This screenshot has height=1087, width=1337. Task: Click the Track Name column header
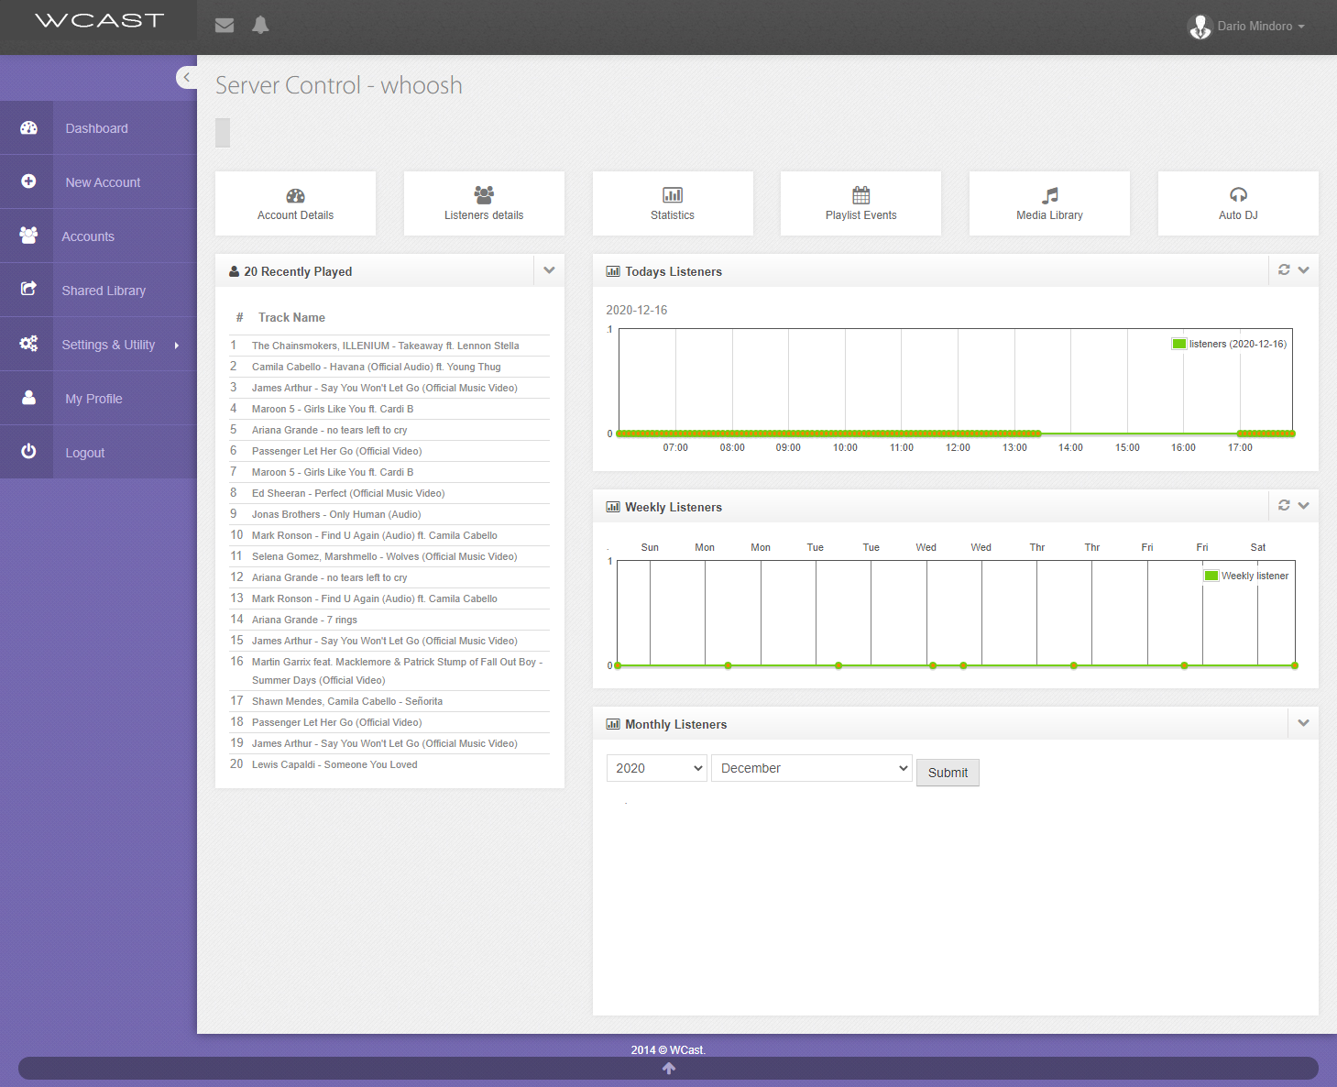[x=291, y=317]
